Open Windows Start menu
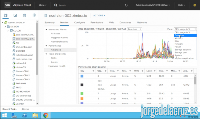This screenshot has width=200, height=119. tap(5, 115)
